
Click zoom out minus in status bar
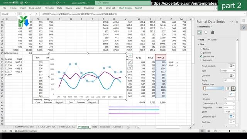tap(220, 131)
